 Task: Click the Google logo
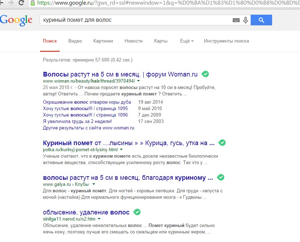[x=16, y=20]
